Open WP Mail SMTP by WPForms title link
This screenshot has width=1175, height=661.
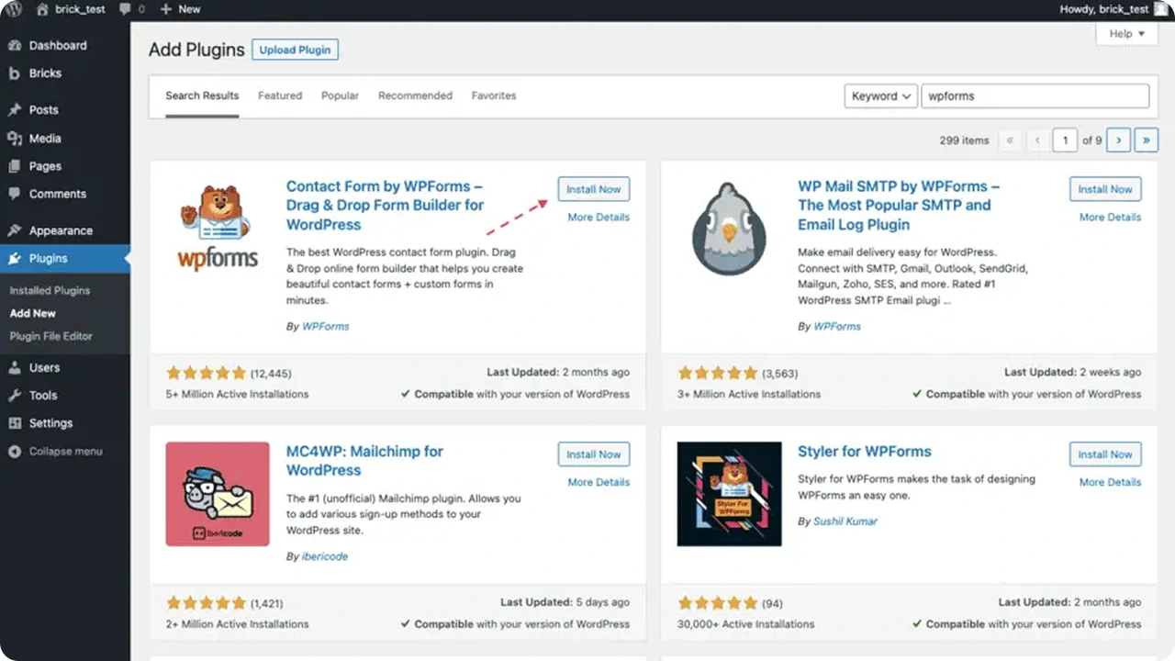point(899,206)
